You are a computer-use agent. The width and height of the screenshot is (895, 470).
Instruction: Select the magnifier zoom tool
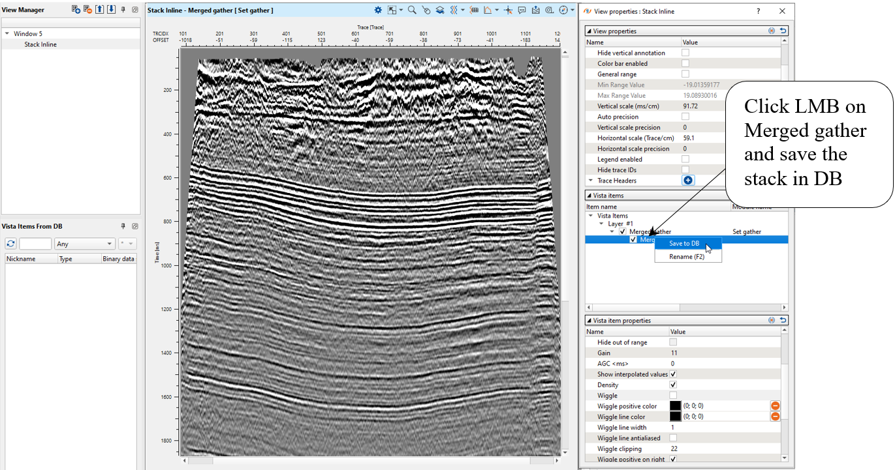click(x=412, y=10)
